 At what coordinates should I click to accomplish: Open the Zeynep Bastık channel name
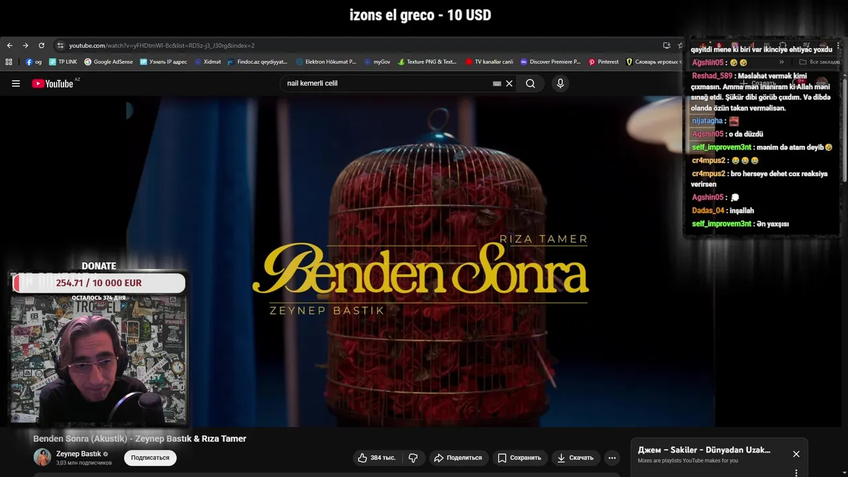(x=78, y=454)
